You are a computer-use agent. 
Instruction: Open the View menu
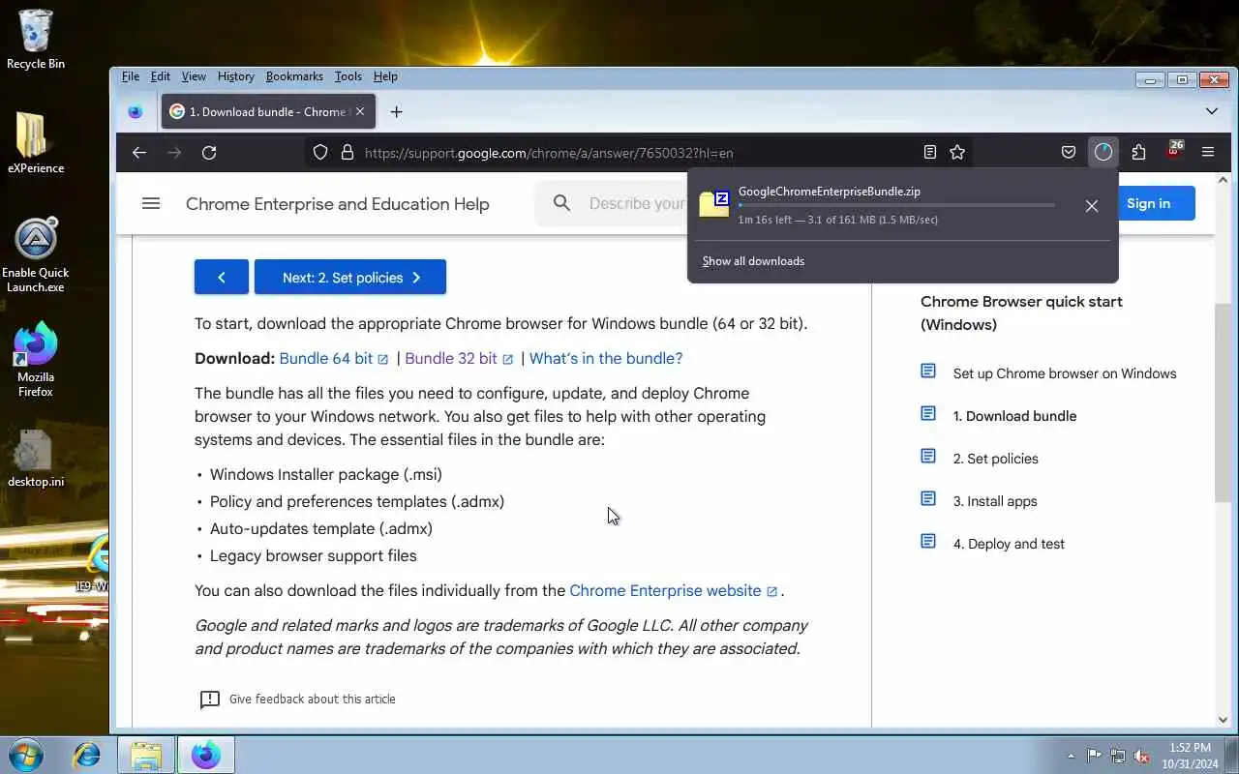pyautogui.click(x=194, y=76)
